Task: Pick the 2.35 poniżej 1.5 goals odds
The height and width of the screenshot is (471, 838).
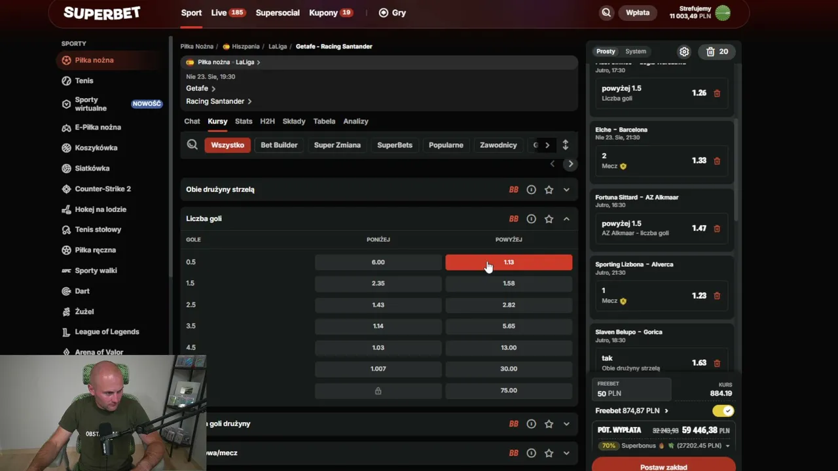Action: (x=378, y=283)
